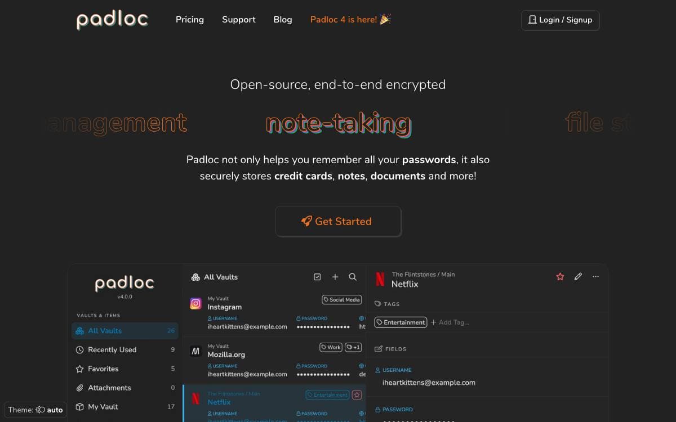Click the padloc logo in the header
676x422 pixels.
(112, 20)
